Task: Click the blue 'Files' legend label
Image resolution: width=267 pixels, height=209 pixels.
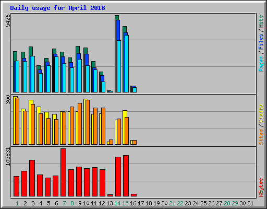Action: (261, 42)
